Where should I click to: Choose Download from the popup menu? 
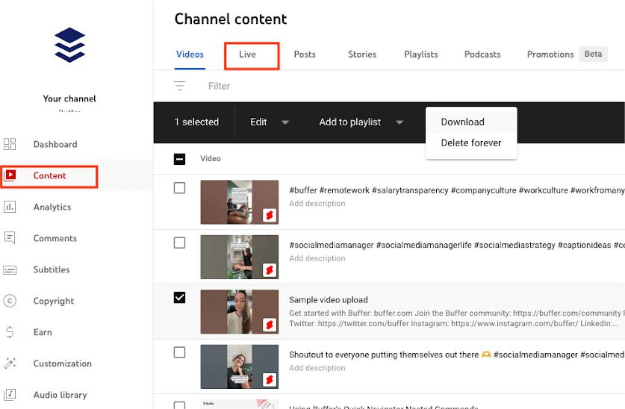tap(462, 122)
